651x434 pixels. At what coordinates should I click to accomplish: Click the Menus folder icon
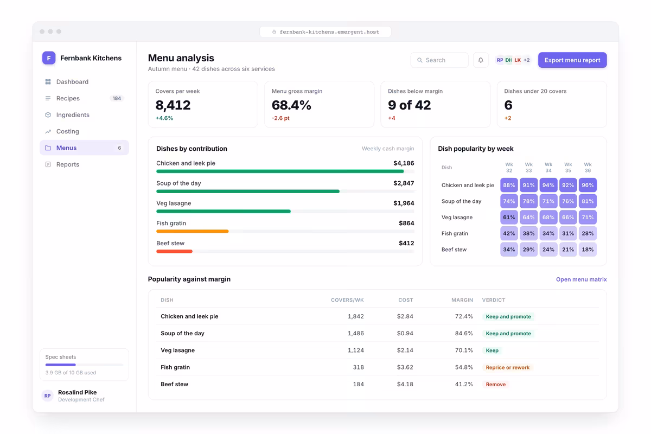coord(48,148)
